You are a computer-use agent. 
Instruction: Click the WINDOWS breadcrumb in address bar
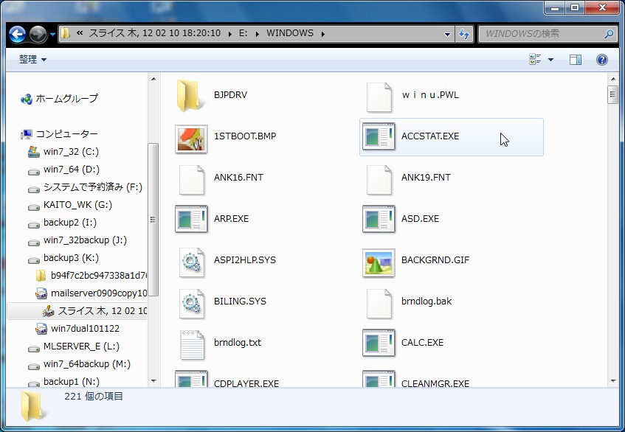coord(289,33)
